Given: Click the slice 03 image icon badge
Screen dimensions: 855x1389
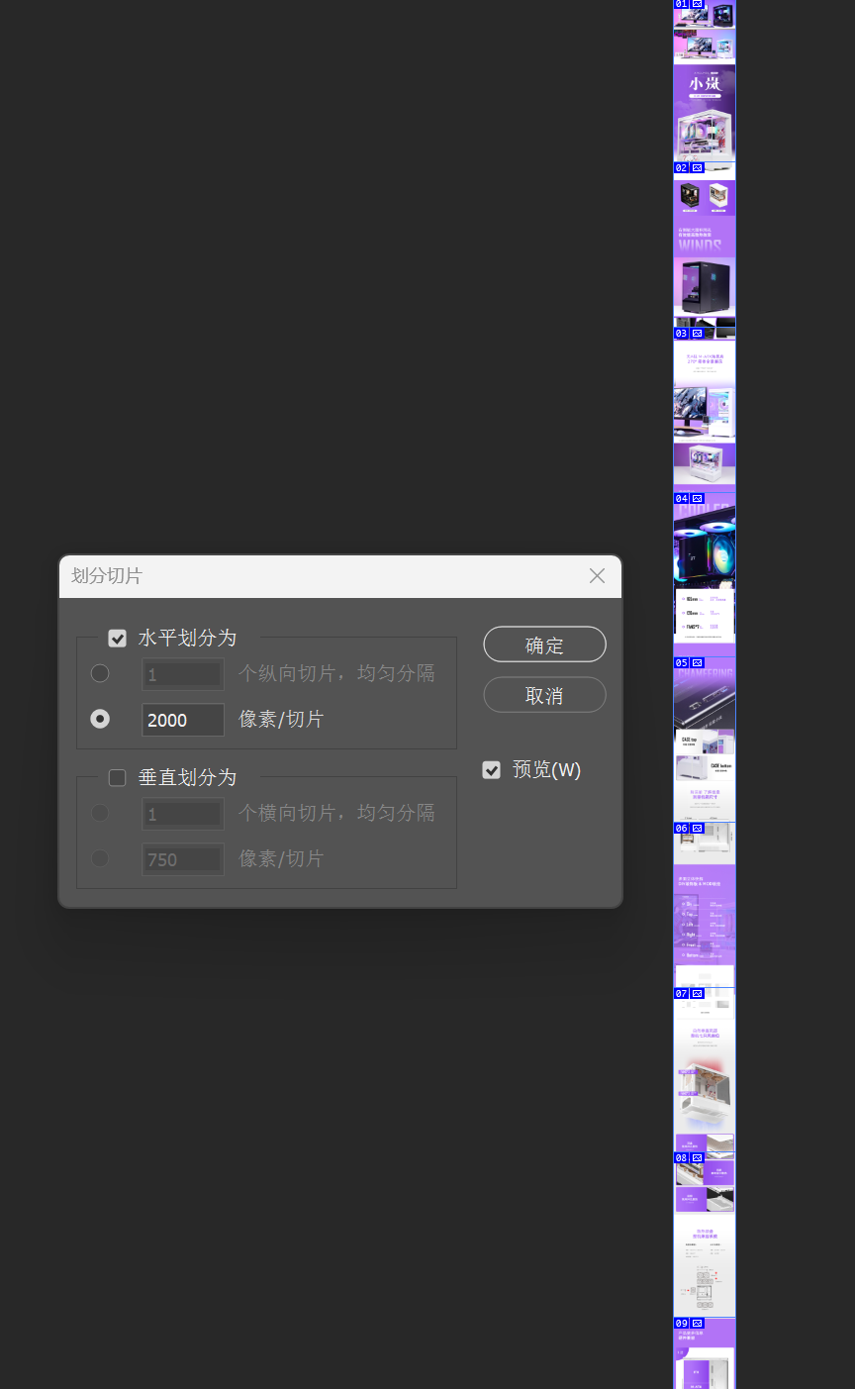Looking at the screenshot, I should (x=697, y=334).
